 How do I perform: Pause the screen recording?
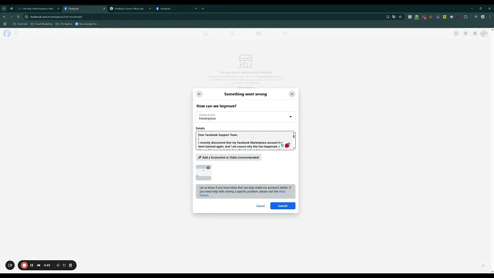coord(32,265)
